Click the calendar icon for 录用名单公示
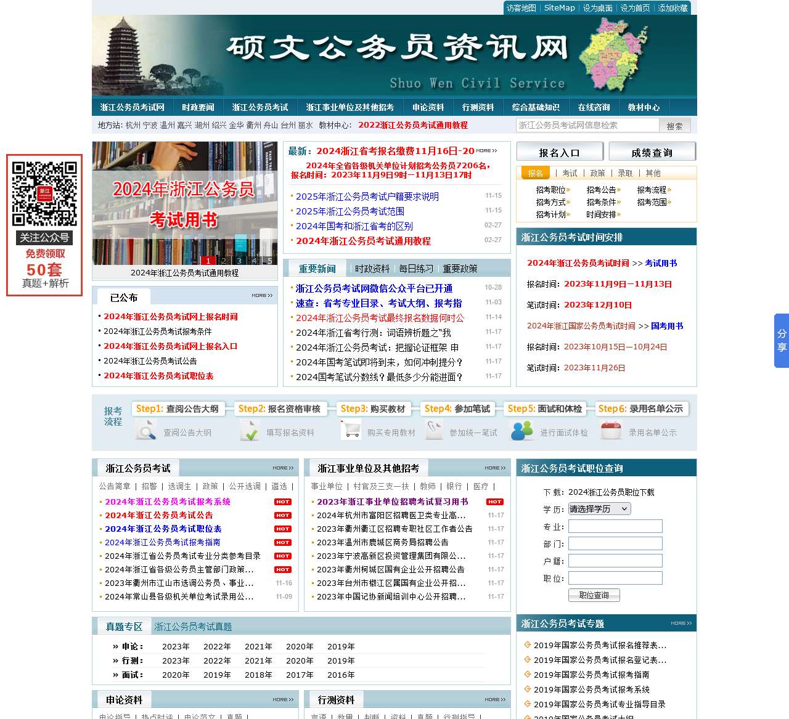 (611, 430)
